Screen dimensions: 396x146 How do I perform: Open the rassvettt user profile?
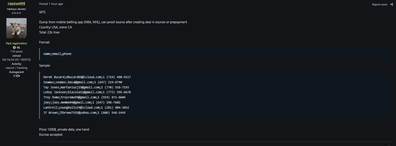[16, 4]
